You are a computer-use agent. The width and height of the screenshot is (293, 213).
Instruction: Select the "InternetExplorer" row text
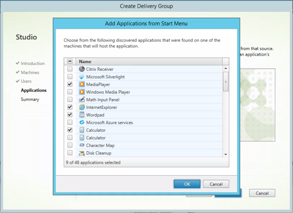[102, 107]
